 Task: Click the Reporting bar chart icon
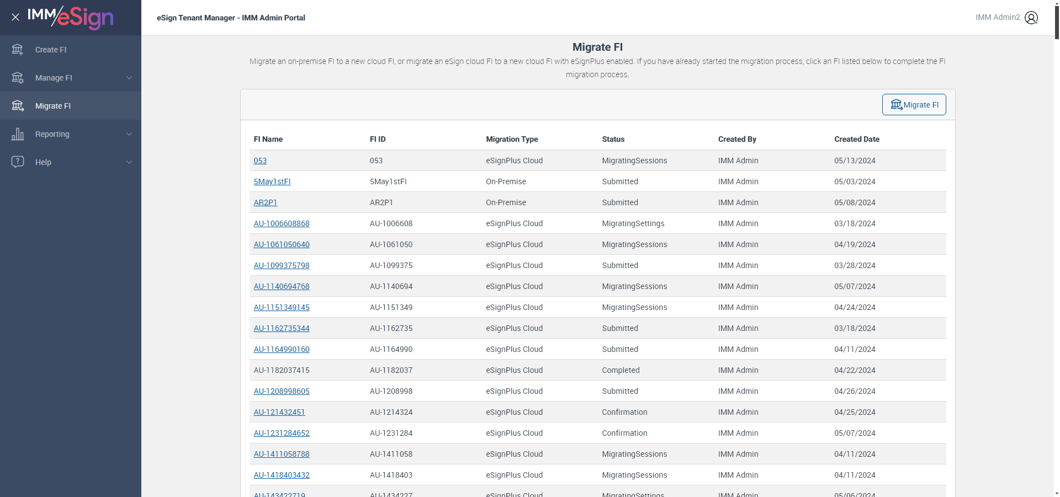tap(18, 134)
